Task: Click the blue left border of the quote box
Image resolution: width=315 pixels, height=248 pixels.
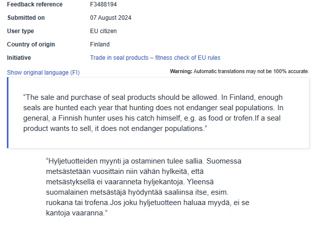Action: [8, 113]
